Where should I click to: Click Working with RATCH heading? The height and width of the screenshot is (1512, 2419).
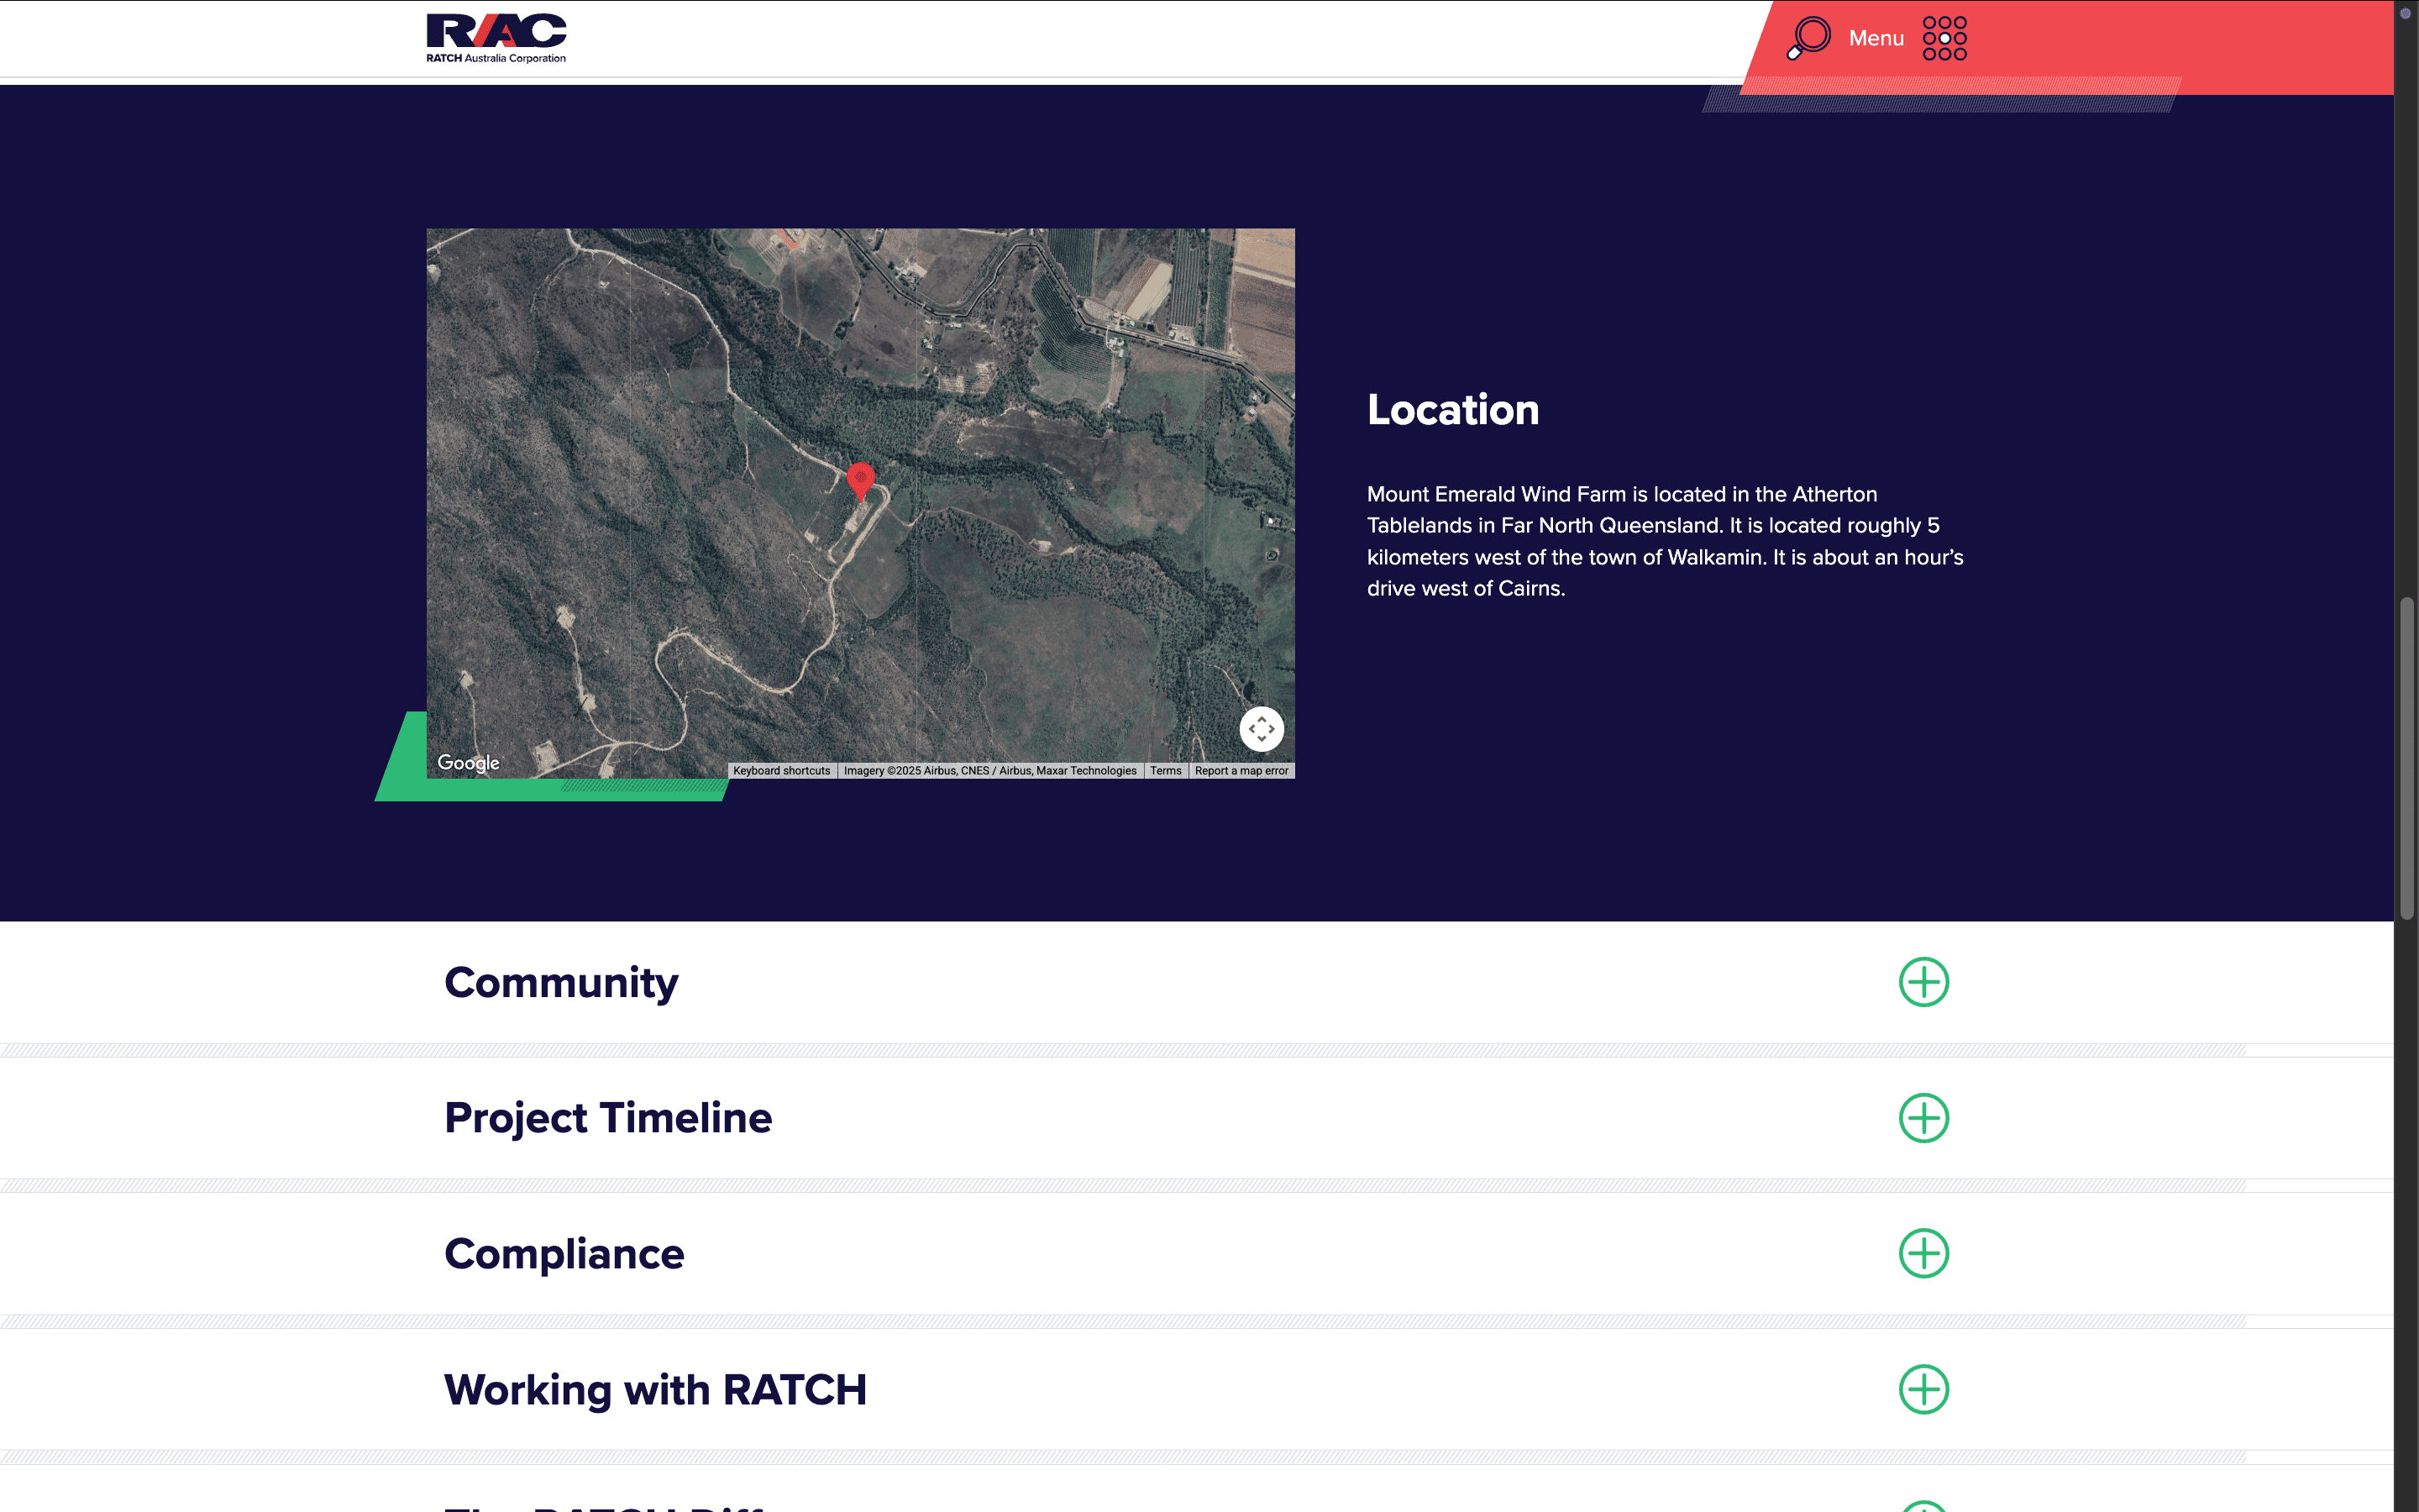(655, 1390)
